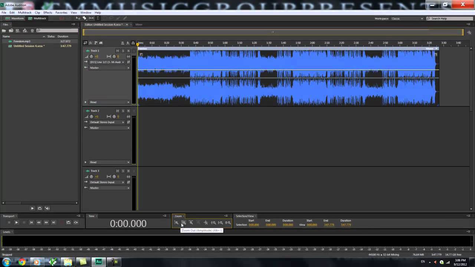
Task: Toggle the metronome icon above Track 1
Action: pyautogui.click(x=122, y=43)
